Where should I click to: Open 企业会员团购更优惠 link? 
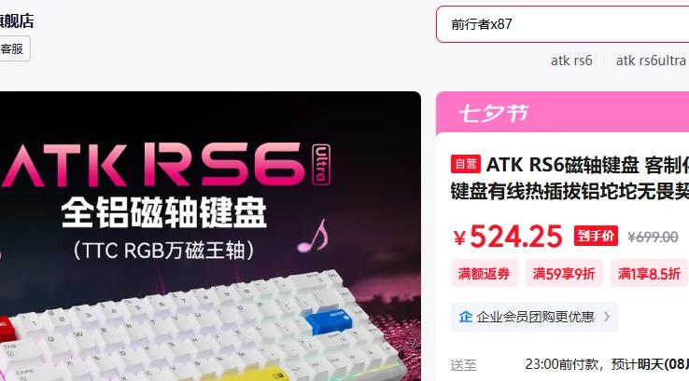(535, 317)
